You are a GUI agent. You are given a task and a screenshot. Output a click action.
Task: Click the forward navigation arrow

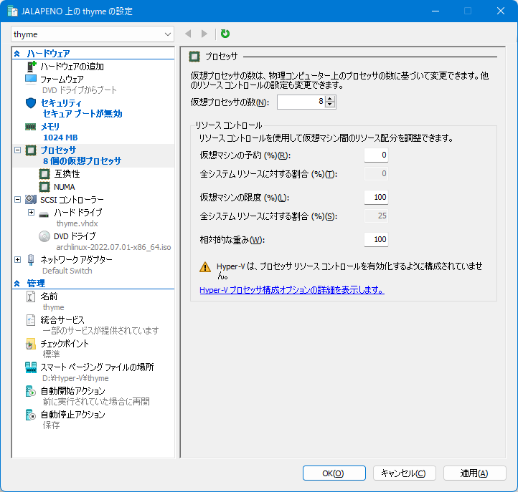click(x=204, y=34)
